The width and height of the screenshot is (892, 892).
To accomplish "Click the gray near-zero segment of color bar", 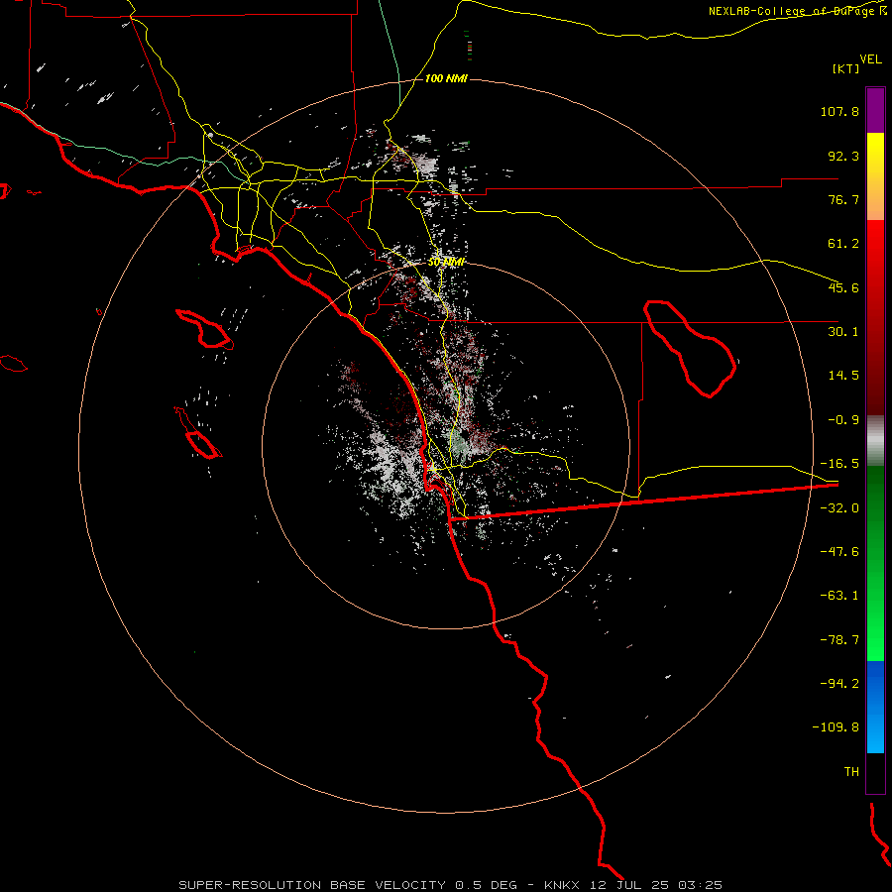I will 875,441.
